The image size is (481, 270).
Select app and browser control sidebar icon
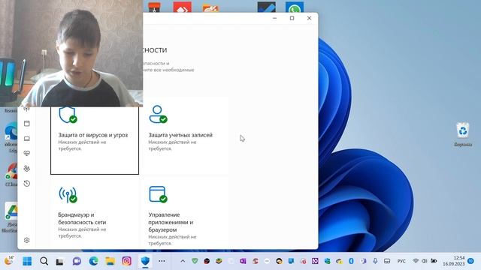click(27, 123)
